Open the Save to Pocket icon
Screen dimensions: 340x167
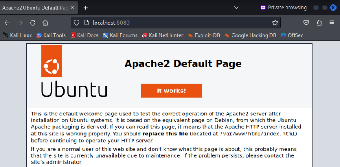(x=306, y=23)
